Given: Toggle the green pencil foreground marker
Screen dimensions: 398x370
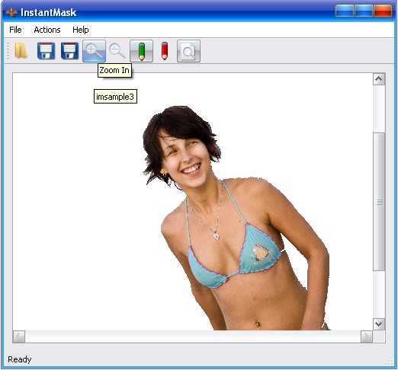Looking at the screenshot, I should 141,51.
